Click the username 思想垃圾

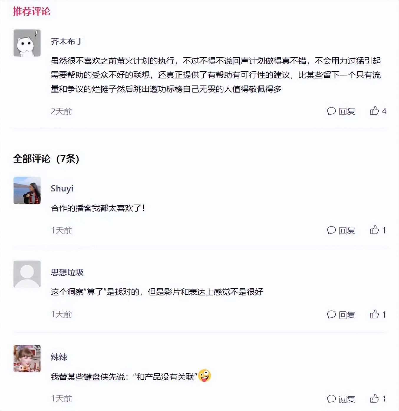click(x=67, y=272)
